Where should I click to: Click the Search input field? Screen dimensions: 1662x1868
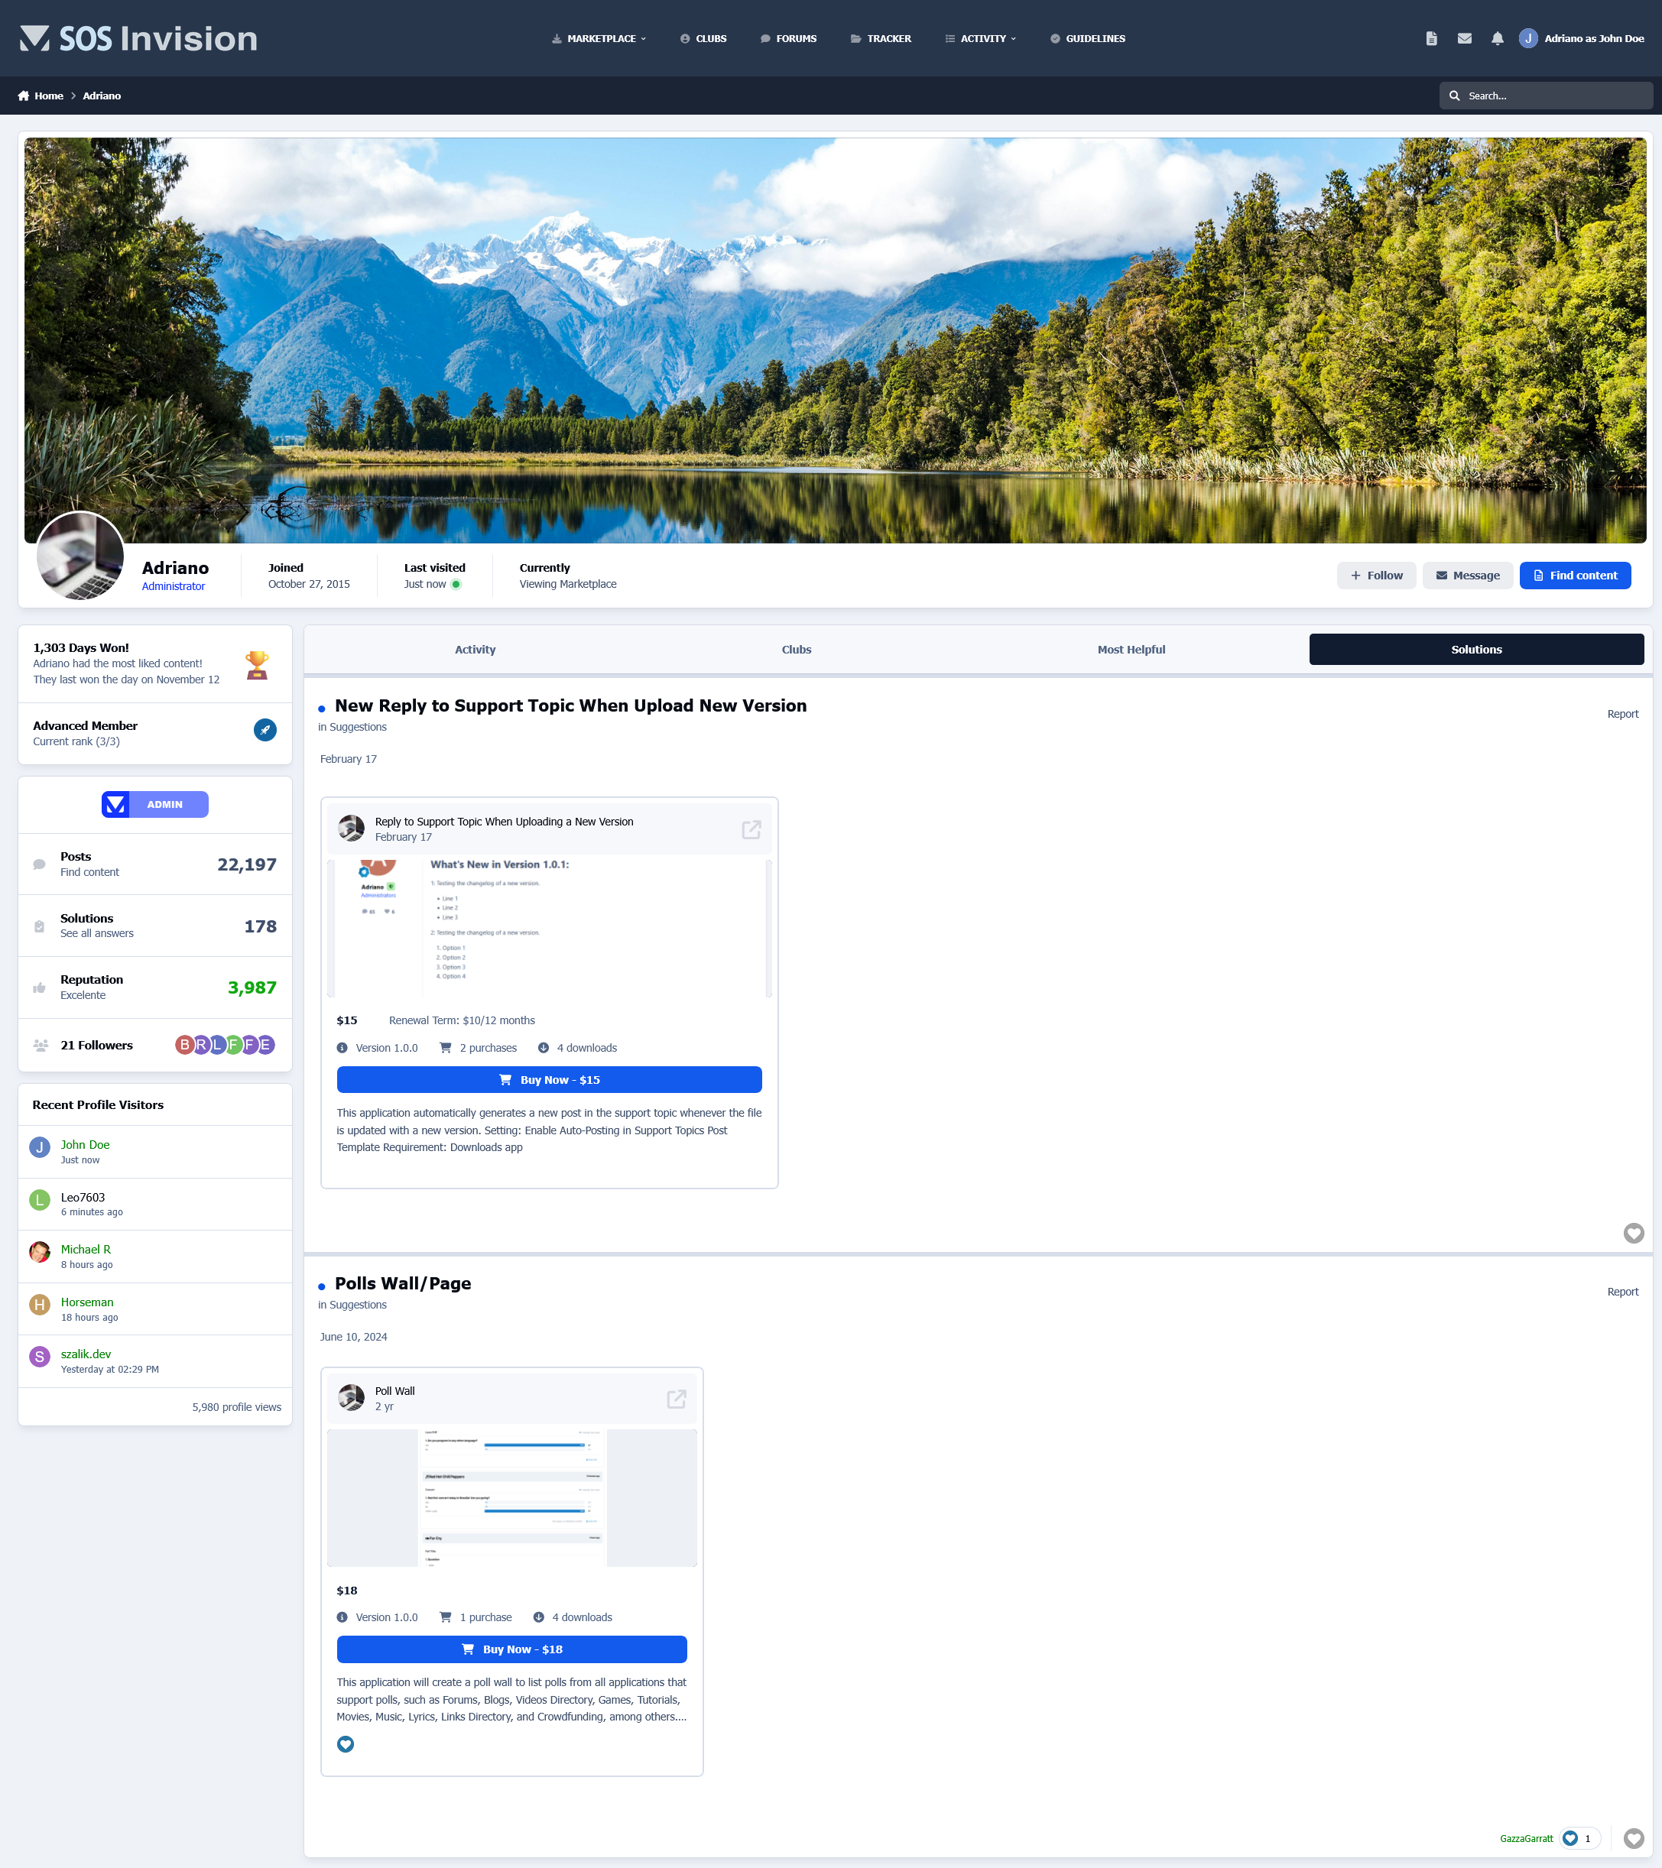(x=1554, y=96)
